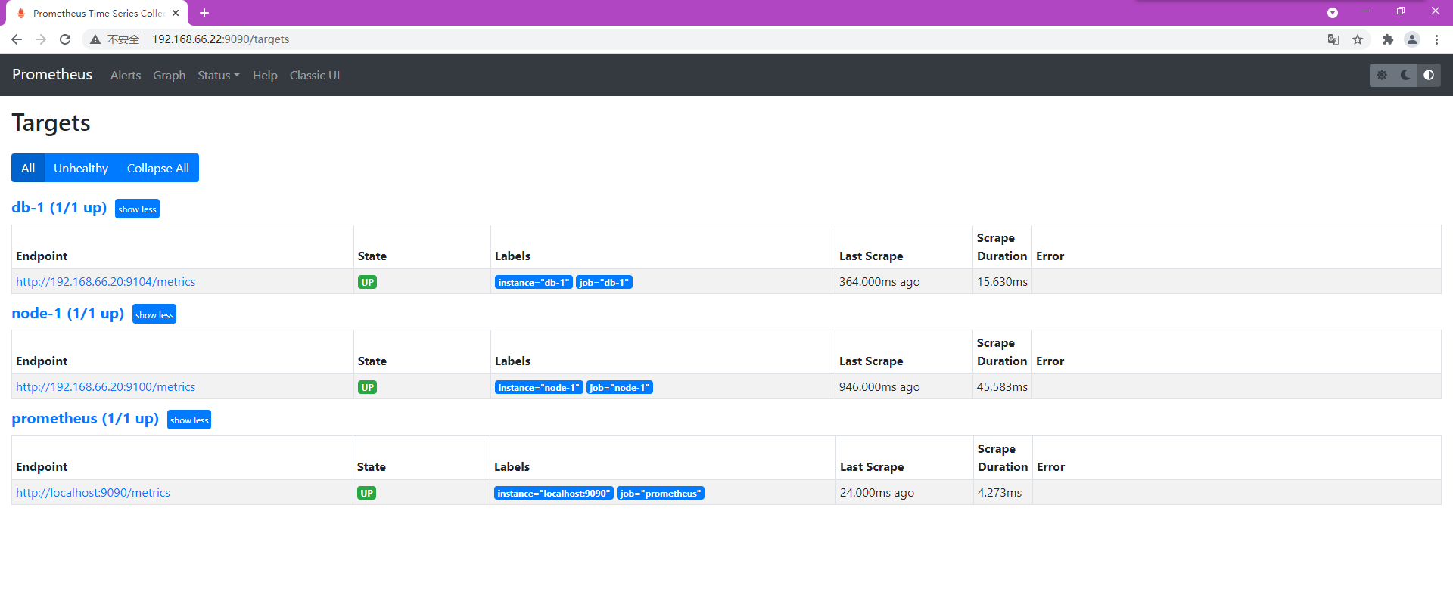The image size is (1453, 598).
Task: Open the db-1 (1/1 up) heading link
Action: tap(59, 207)
